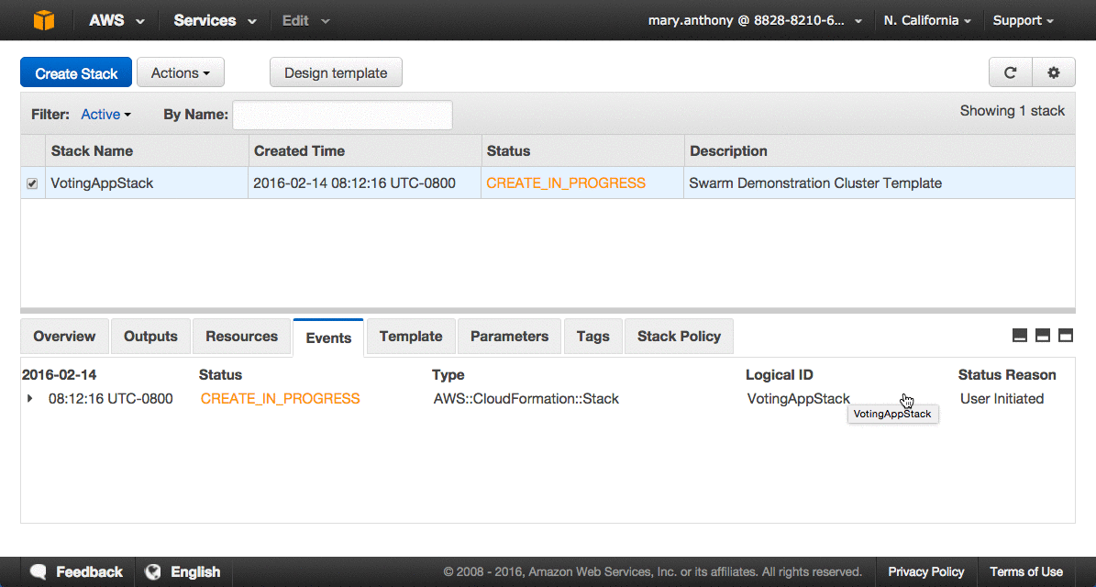Screen dimensions: 1096x587
Task: Uncheck the VotingAppStack checkbox
Action: coord(33,183)
